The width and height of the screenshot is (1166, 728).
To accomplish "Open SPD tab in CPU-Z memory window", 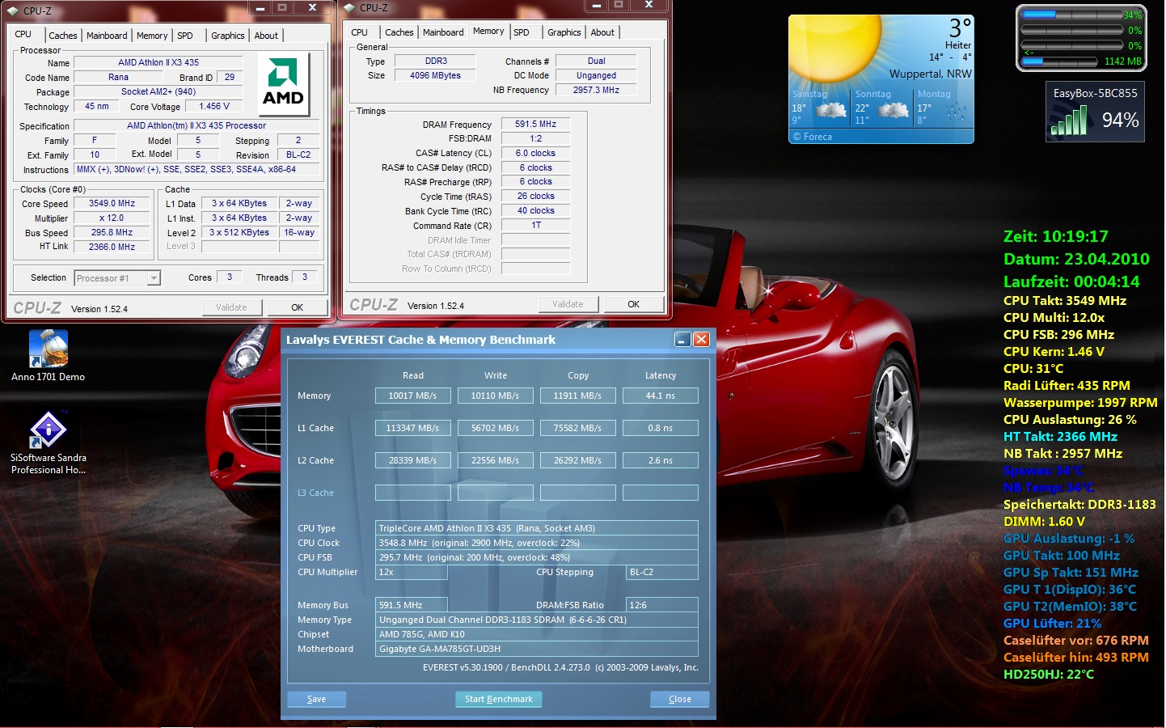I will pyautogui.click(x=522, y=32).
